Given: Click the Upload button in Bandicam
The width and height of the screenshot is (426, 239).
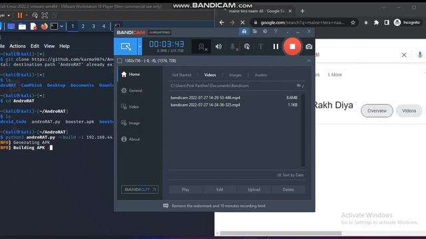Looking at the screenshot, I should (x=254, y=190).
